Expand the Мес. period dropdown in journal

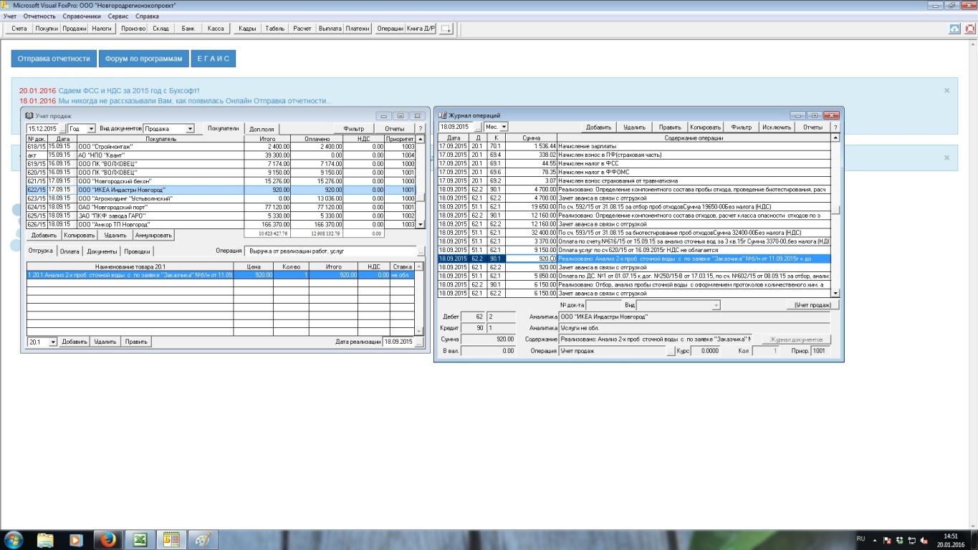coord(504,127)
